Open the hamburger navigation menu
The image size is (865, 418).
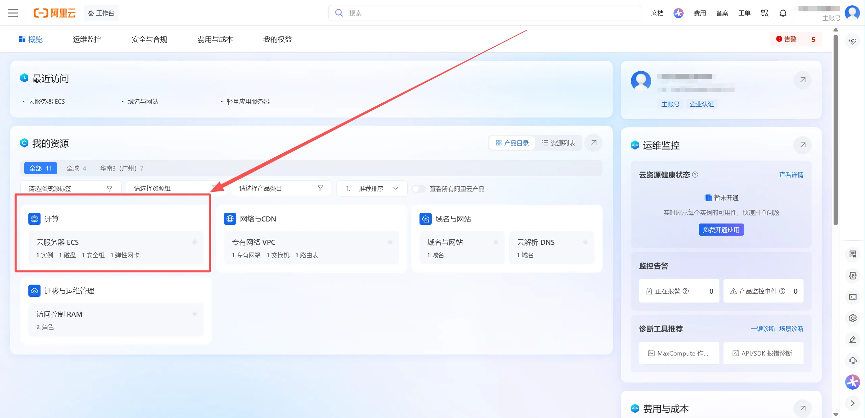[13, 13]
